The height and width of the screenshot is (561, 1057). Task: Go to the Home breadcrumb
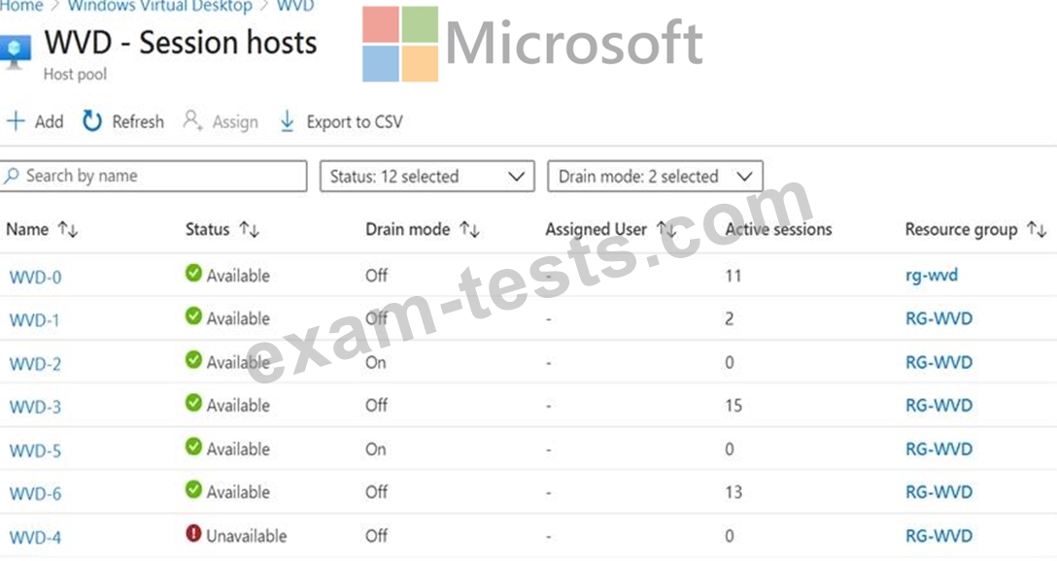pos(21,6)
